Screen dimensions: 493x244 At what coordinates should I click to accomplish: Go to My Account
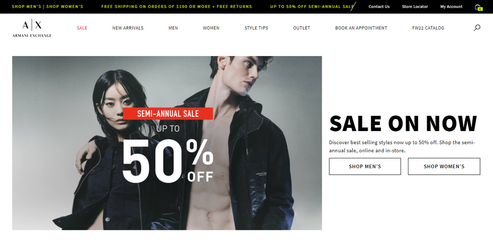tap(451, 7)
